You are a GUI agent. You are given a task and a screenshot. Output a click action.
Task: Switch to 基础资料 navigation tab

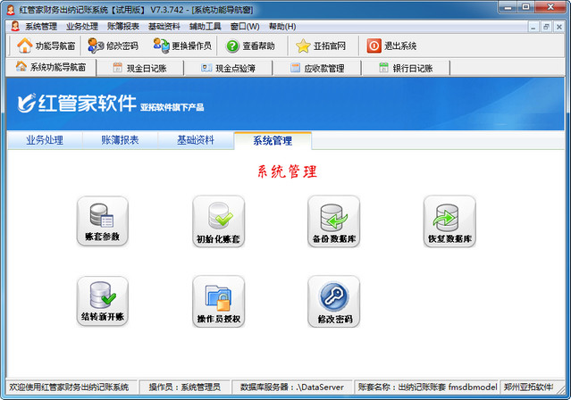(196, 140)
